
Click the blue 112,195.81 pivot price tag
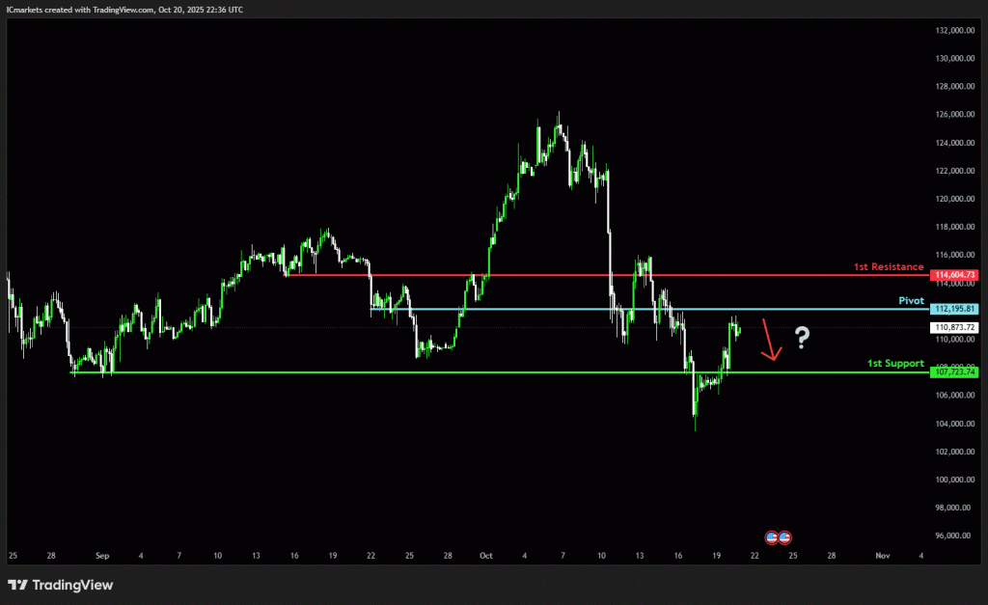[954, 309]
